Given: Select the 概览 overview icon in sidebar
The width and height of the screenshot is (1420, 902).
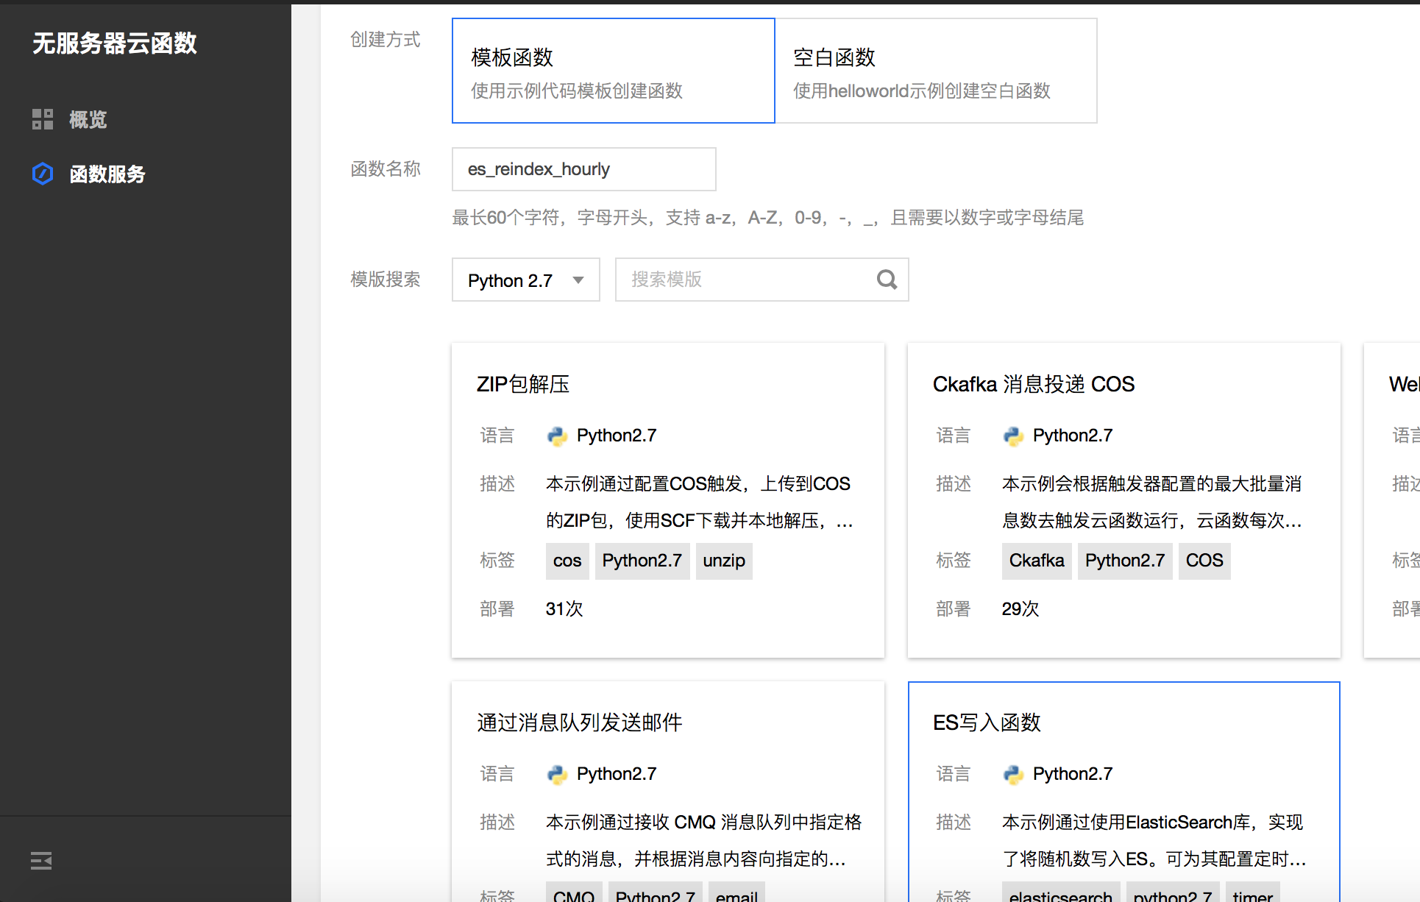Looking at the screenshot, I should (42, 118).
